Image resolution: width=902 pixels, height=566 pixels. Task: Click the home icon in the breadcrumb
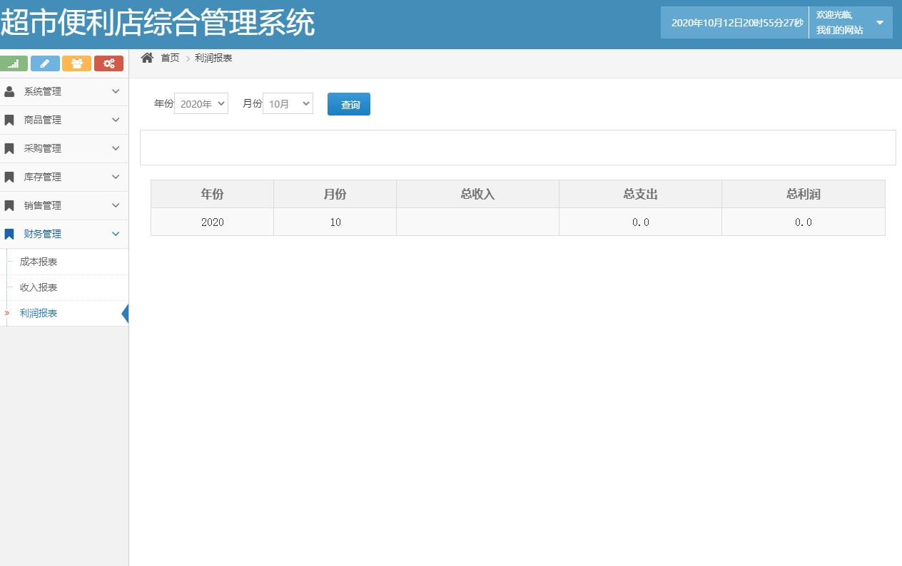point(148,58)
